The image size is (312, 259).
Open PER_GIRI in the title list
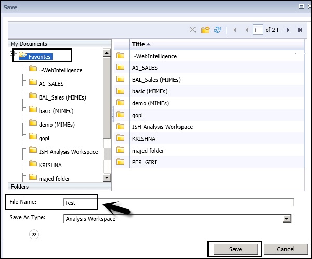(145, 162)
